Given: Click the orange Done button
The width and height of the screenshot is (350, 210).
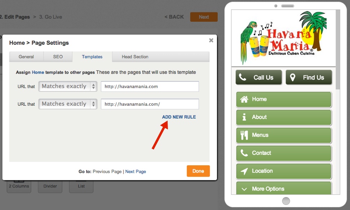Looking at the screenshot, I should pos(198,171).
